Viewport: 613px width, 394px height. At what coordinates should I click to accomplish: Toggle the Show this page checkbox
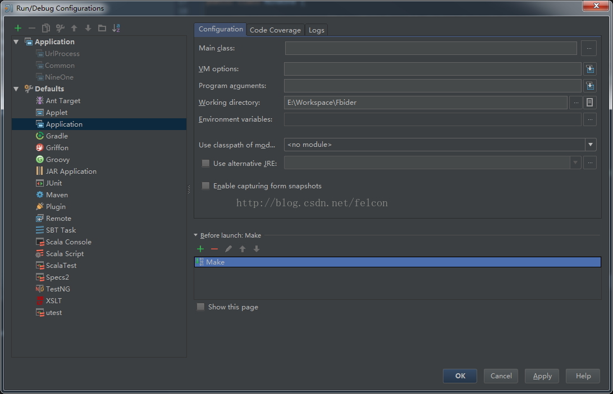[200, 307]
